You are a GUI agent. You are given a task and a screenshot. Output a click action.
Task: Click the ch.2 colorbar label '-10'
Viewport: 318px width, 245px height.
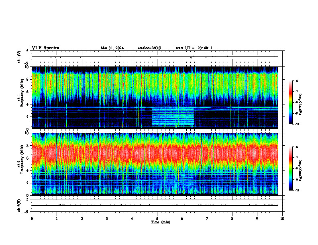297,191
